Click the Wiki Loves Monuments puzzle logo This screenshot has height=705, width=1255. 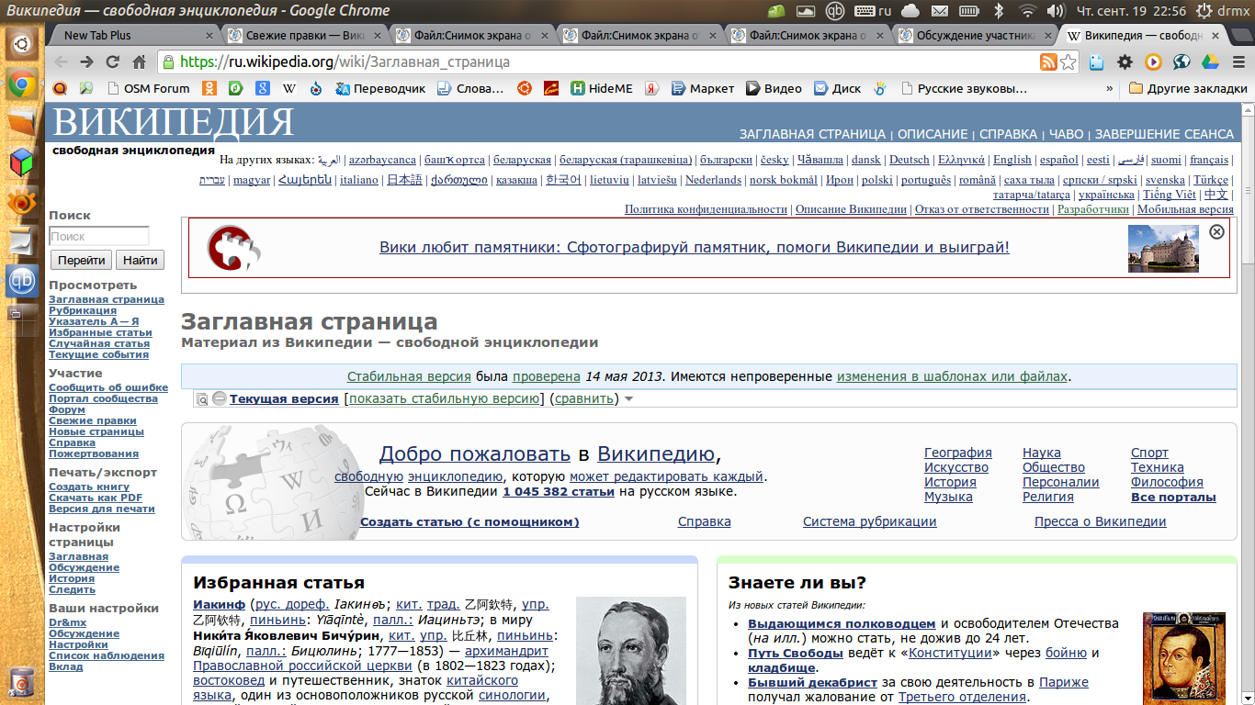point(233,248)
